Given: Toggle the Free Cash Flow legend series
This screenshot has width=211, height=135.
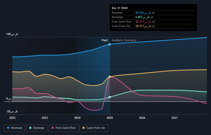Looking at the screenshot, I should pyautogui.click(x=63, y=128).
